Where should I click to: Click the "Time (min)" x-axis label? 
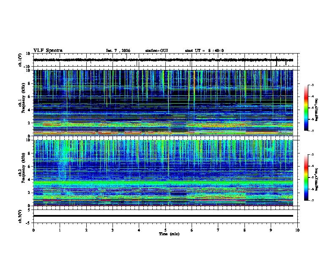click(x=169, y=234)
